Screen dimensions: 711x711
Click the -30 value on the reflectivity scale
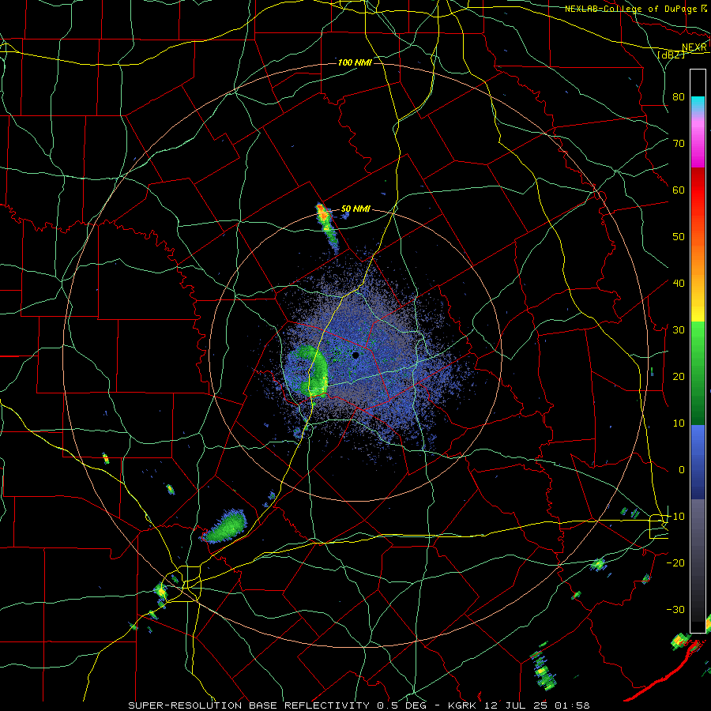[x=675, y=609]
